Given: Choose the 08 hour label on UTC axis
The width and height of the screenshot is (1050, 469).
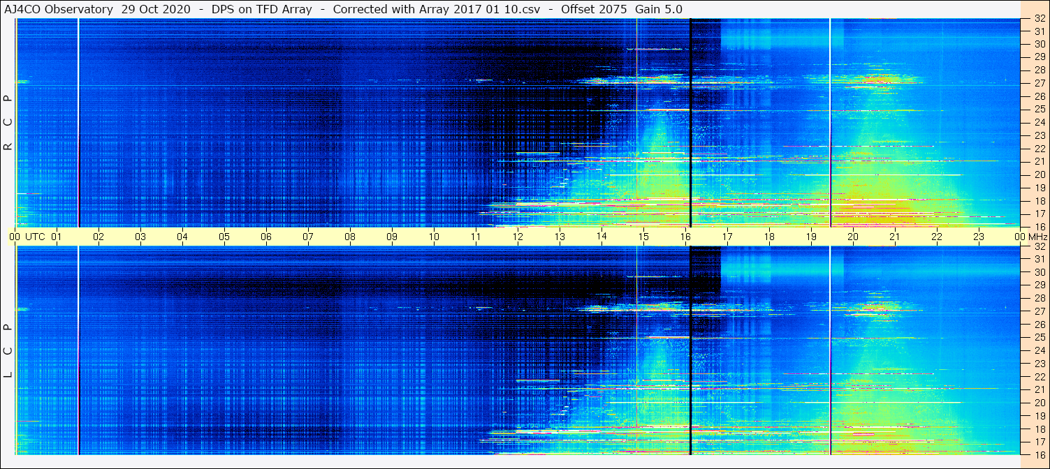Looking at the screenshot, I should point(350,237).
